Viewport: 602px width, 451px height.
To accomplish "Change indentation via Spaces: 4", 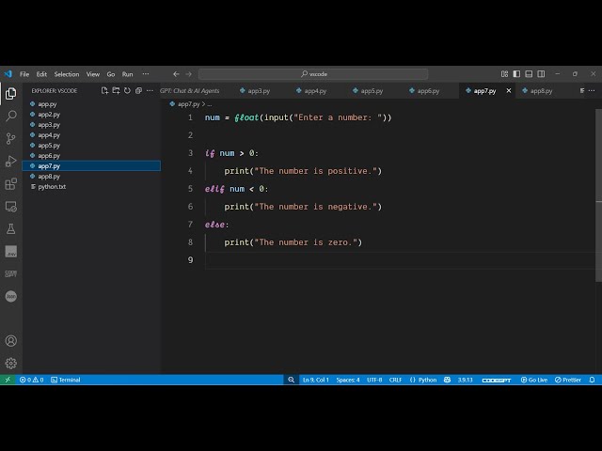I will 348,380.
